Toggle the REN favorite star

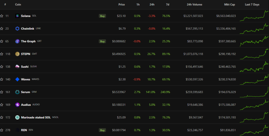(2, 130)
